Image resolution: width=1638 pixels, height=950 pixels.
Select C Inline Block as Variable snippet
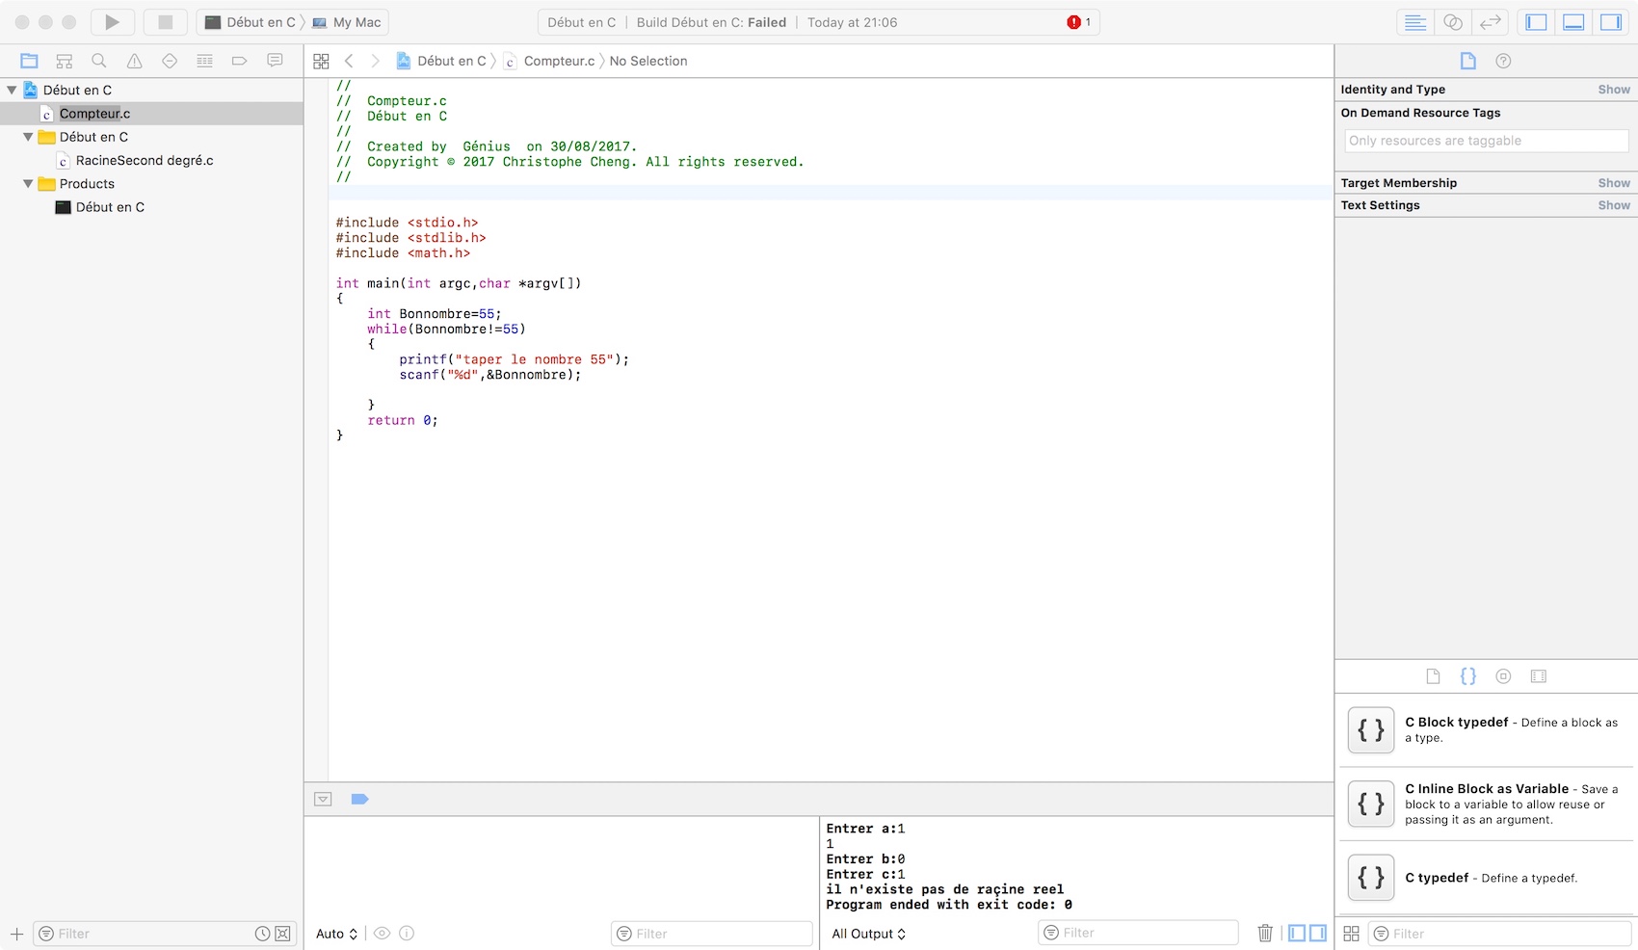coord(1487,804)
